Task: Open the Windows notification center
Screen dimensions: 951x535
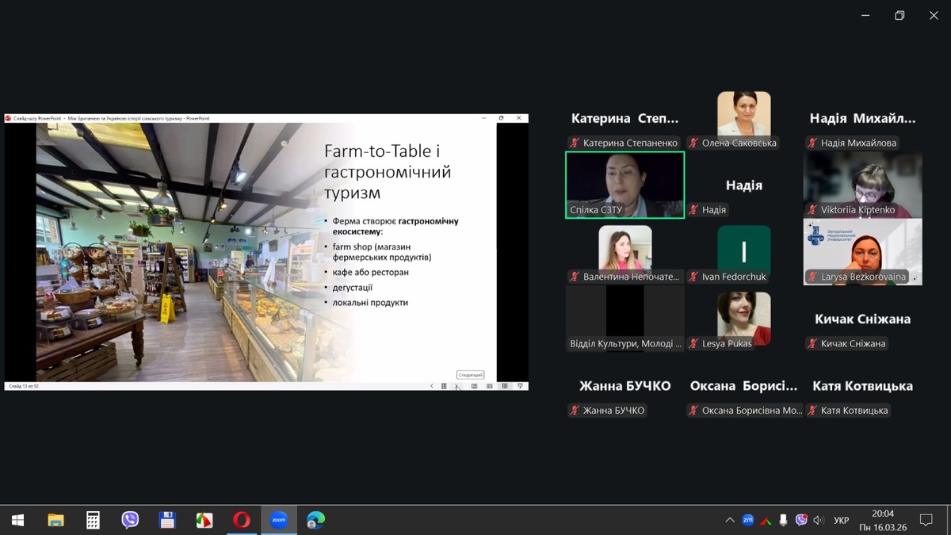Action: click(925, 520)
